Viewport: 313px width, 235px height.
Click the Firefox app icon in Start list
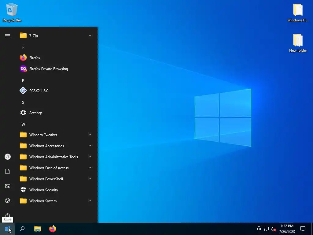click(23, 58)
